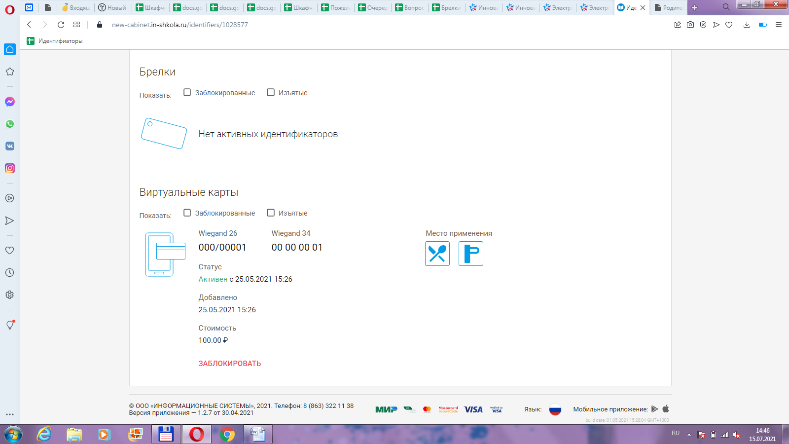
Task: Search open tabs magnifier icon
Action: pos(726,7)
